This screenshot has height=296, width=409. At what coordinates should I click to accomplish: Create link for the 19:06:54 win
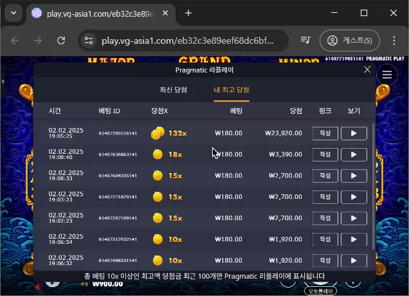pyautogui.click(x=325, y=239)
